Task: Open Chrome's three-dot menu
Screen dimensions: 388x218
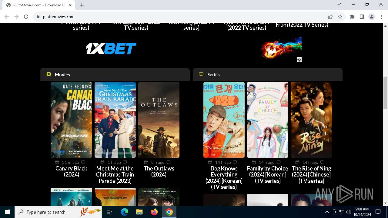Action: tap(381, 17)
